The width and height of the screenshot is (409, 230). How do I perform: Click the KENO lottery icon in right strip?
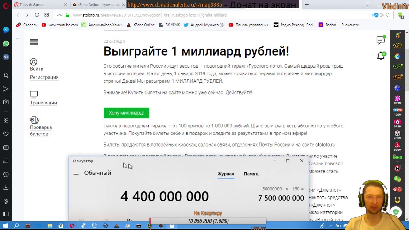[397, 157]
